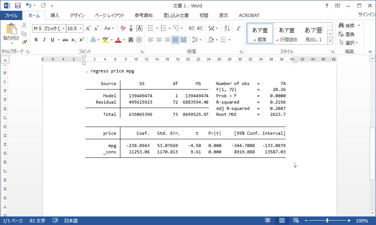Undo the last action
This screenshot has height=225, width=376.
click(29, 5)
